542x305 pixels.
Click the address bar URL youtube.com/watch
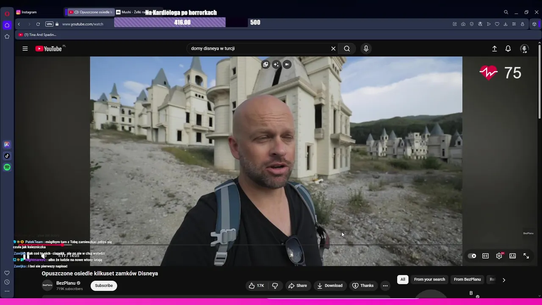point(83,24)
